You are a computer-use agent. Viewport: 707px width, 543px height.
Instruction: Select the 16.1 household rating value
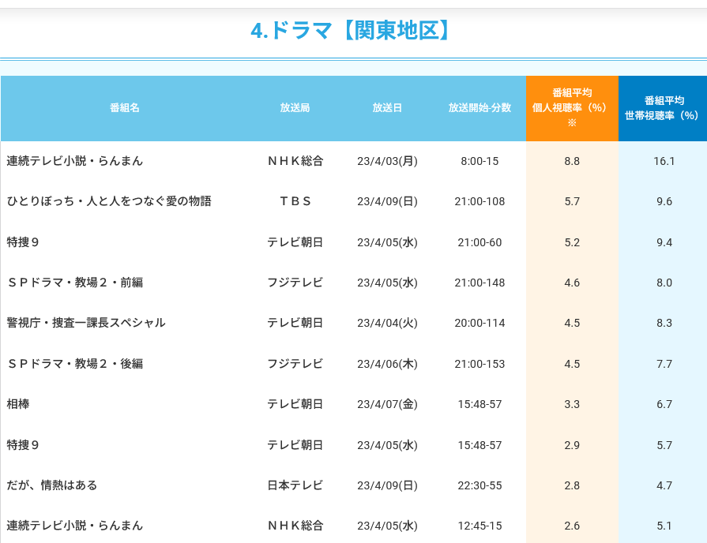[664, 161]
